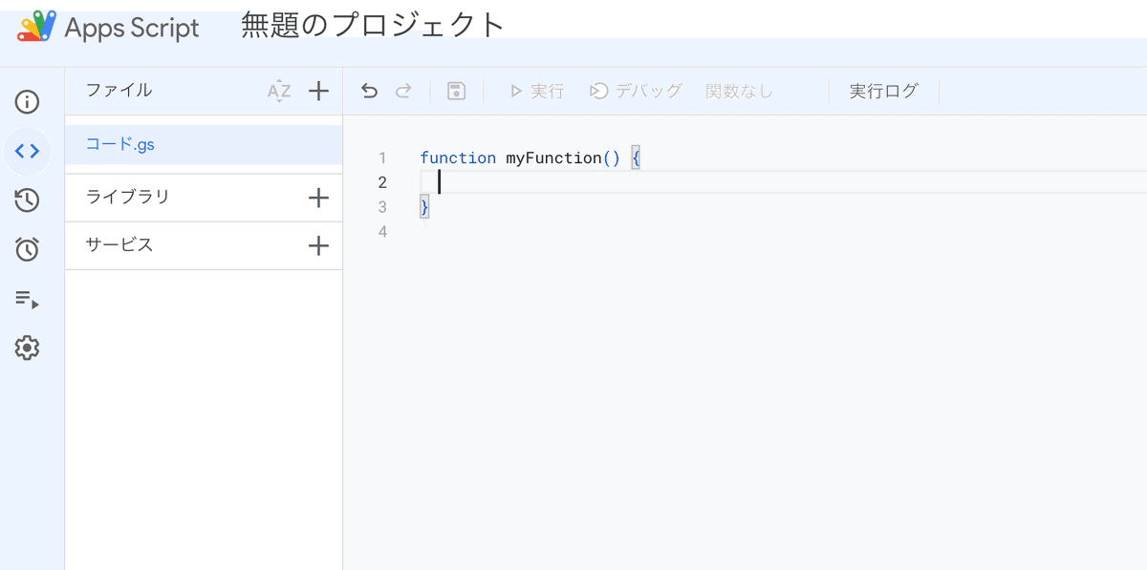The image size is (1147, 570).
Task: Click the Apps Script logo
Action: [36, 27]
